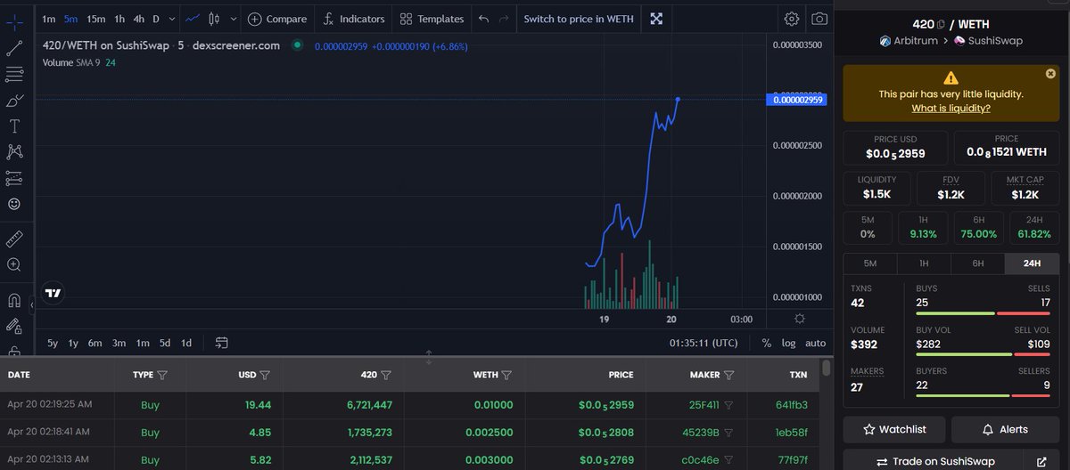The width and height of the screenshot is (1070, 470).
Task: Open the Alerts button
Action: point(1005,429)
